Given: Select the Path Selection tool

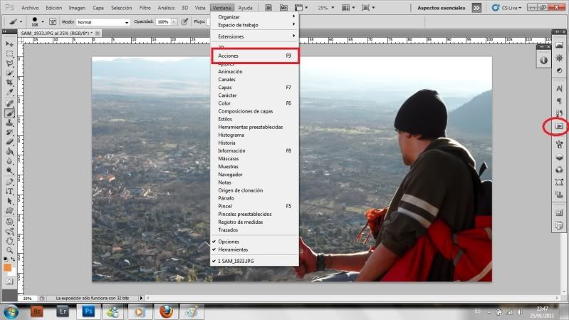Looking at the screenshot, I should (9, 201).
